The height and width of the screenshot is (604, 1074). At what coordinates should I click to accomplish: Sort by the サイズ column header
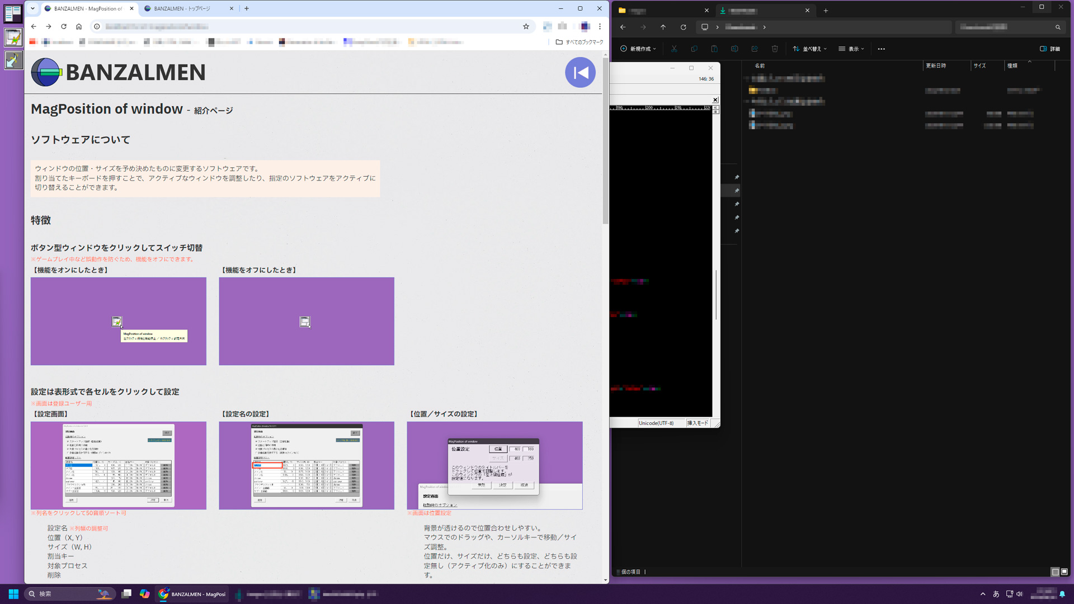(x=979, y=66)
